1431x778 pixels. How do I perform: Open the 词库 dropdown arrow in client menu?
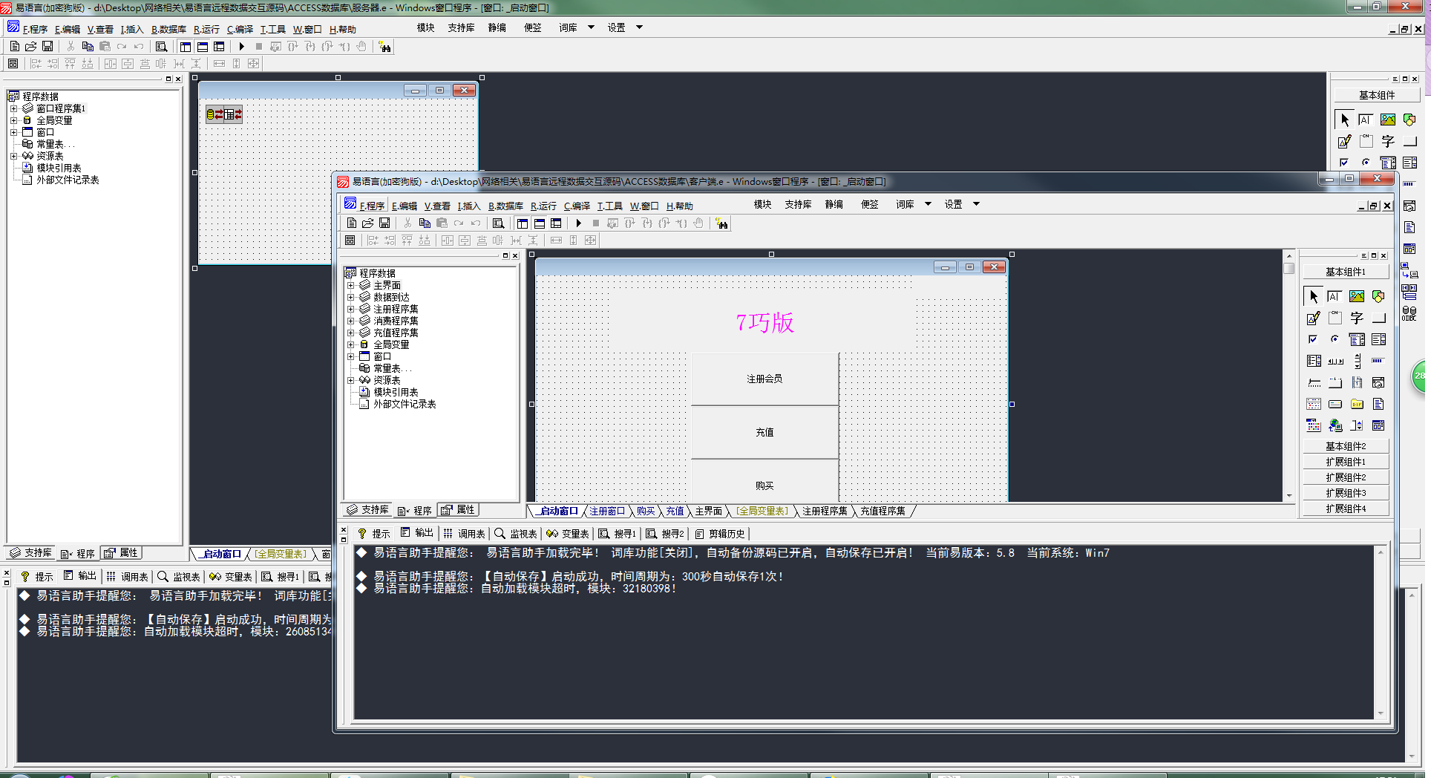point(928,204)
